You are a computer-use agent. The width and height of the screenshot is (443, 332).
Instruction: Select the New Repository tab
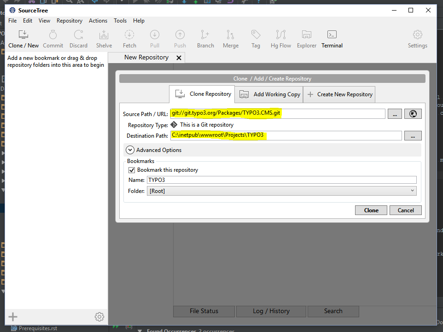pyautogui.click(x=146, y=58)
